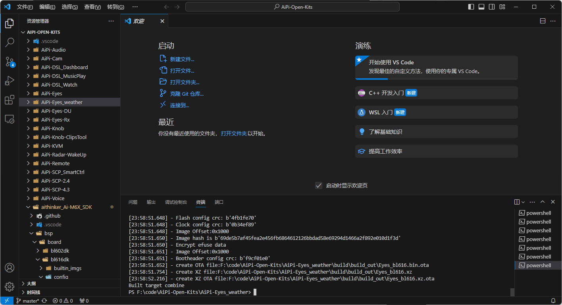Click the synchronize changes icon in status bar
Screen dimensions: 562x305
[x=44, y=301]
